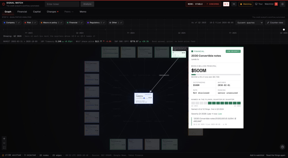Click the first grey quarter square in filings bar
This screenshot has width=288, height=158.
point(193,103)
